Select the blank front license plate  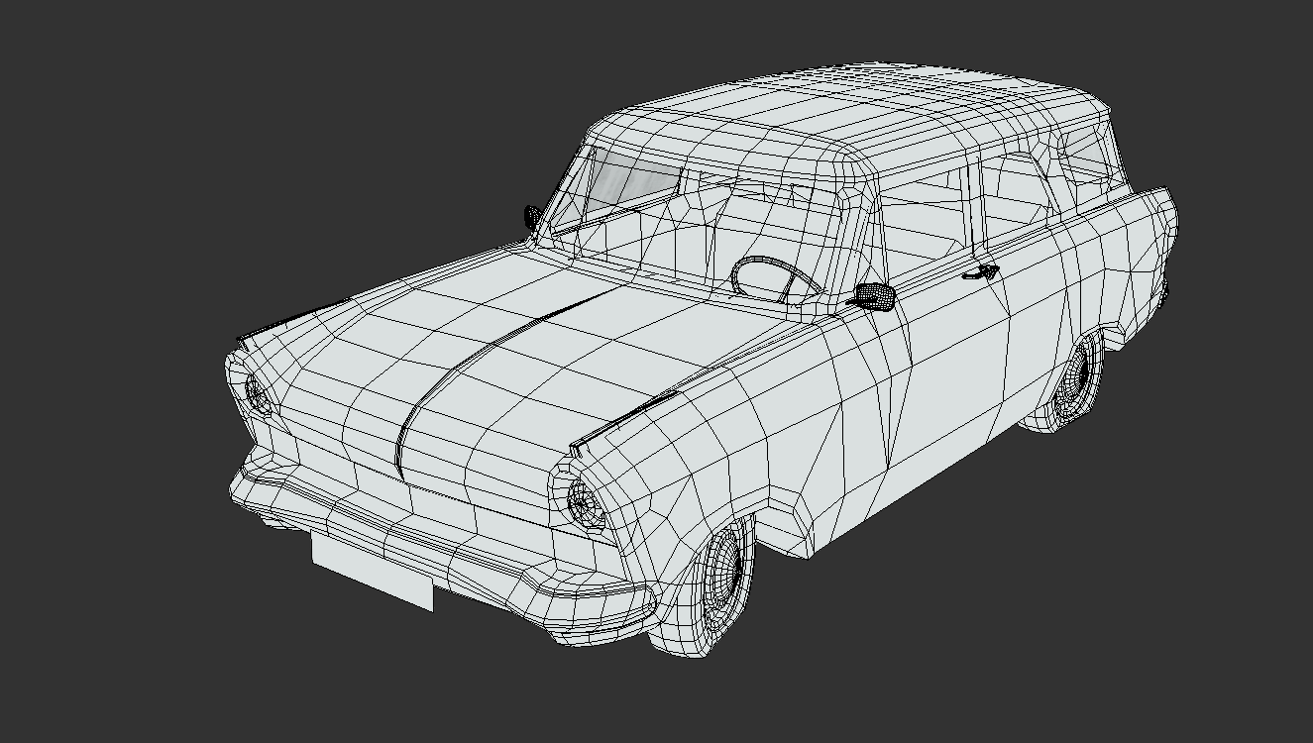click(x=373, y=571)
